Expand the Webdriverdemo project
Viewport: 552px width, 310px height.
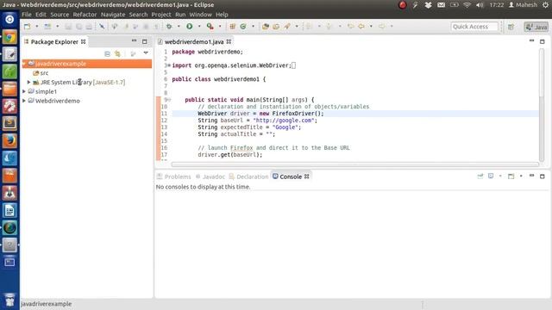[24, 101]
